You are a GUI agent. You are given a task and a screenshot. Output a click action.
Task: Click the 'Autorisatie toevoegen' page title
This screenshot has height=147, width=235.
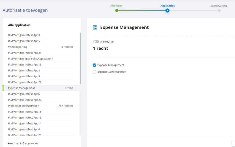25,10
